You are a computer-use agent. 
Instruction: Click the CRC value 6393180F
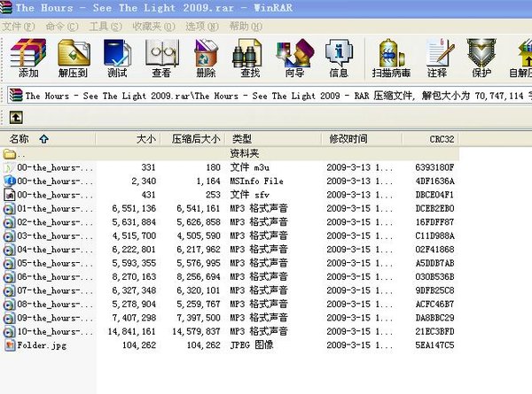coord(434,167)
